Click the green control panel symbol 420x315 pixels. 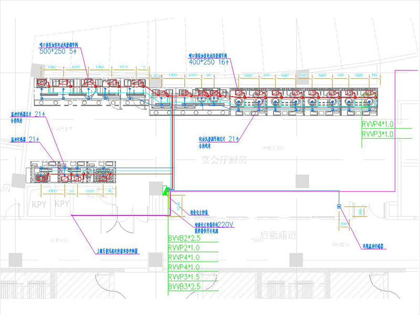[x=166, y=188]
